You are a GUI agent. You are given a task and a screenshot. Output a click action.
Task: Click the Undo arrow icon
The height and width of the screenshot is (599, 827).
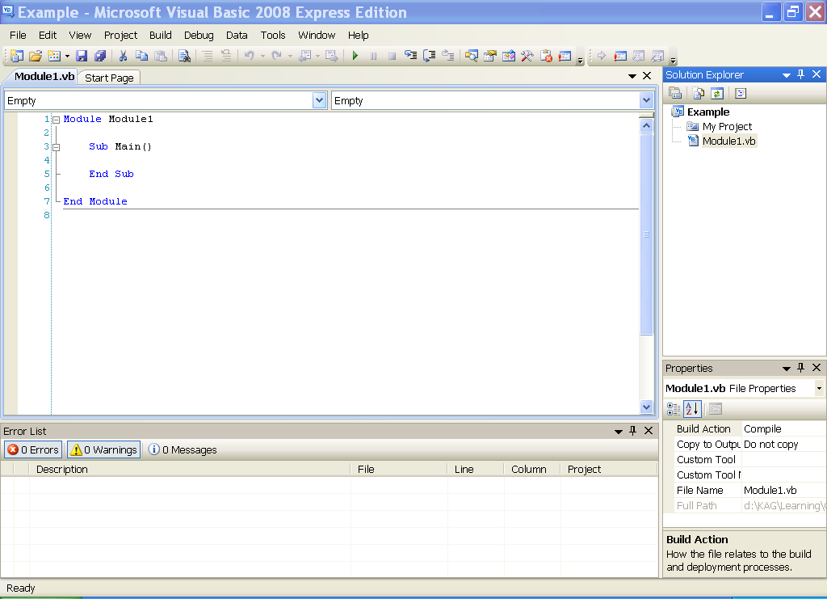point(250,56)
